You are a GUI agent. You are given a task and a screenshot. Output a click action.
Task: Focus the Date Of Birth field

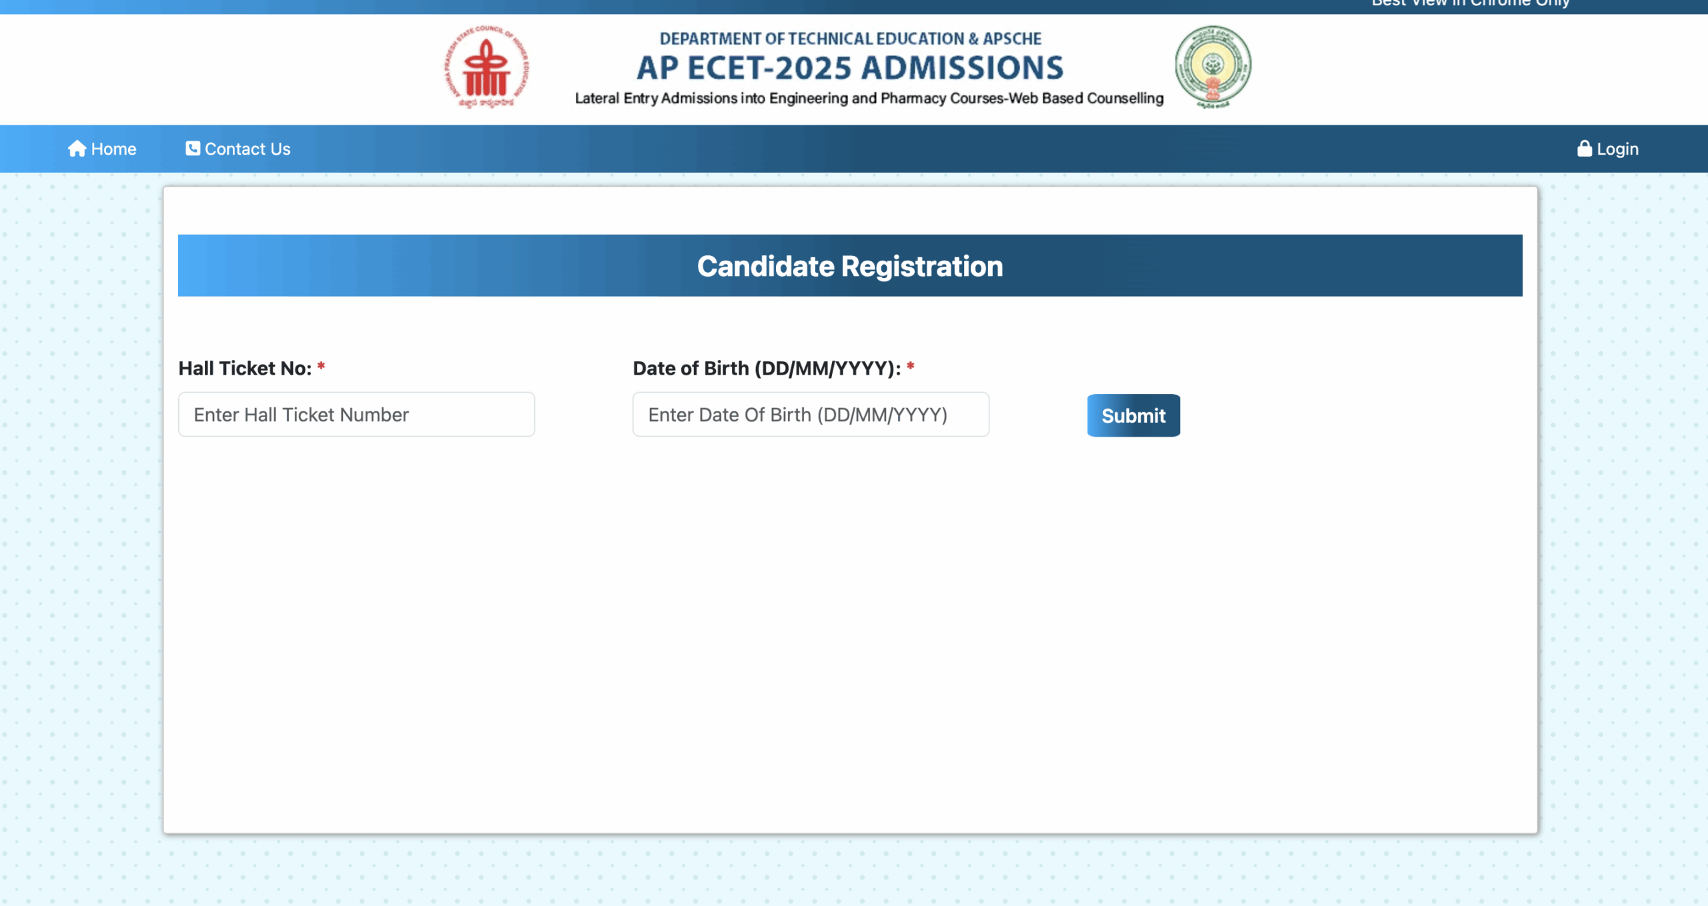click(x=810, y=415)
